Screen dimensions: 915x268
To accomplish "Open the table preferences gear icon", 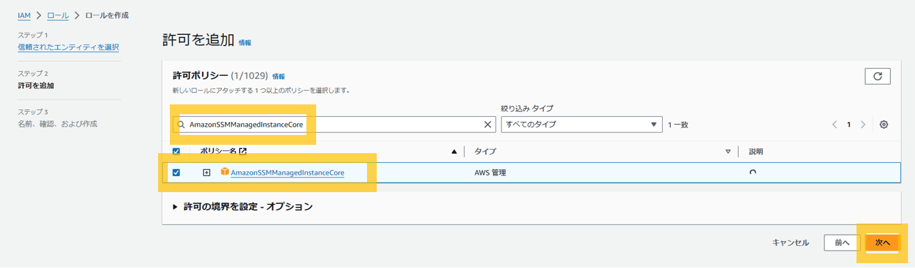I will click(x=884, y=125).
